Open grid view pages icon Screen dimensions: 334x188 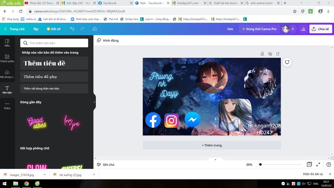click(309, 165)
